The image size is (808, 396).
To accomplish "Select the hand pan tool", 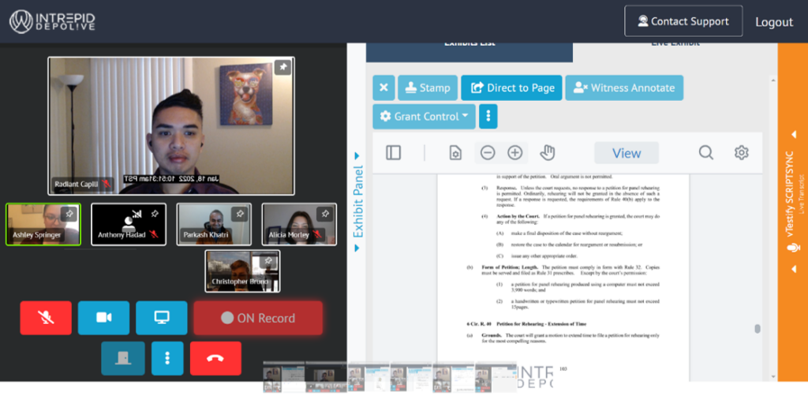I will pos(547,153).
